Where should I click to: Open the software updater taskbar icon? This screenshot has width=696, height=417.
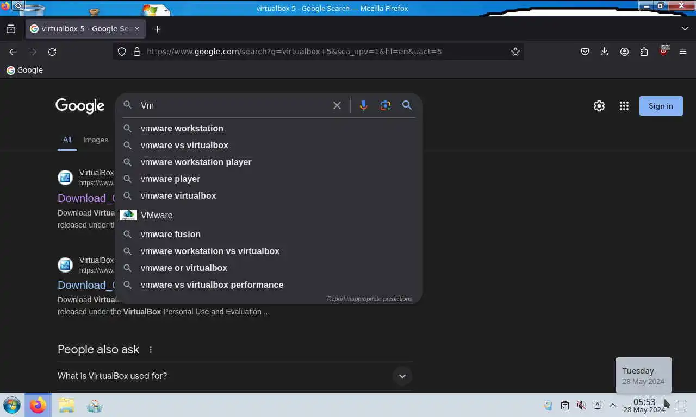tap(95, 405)
